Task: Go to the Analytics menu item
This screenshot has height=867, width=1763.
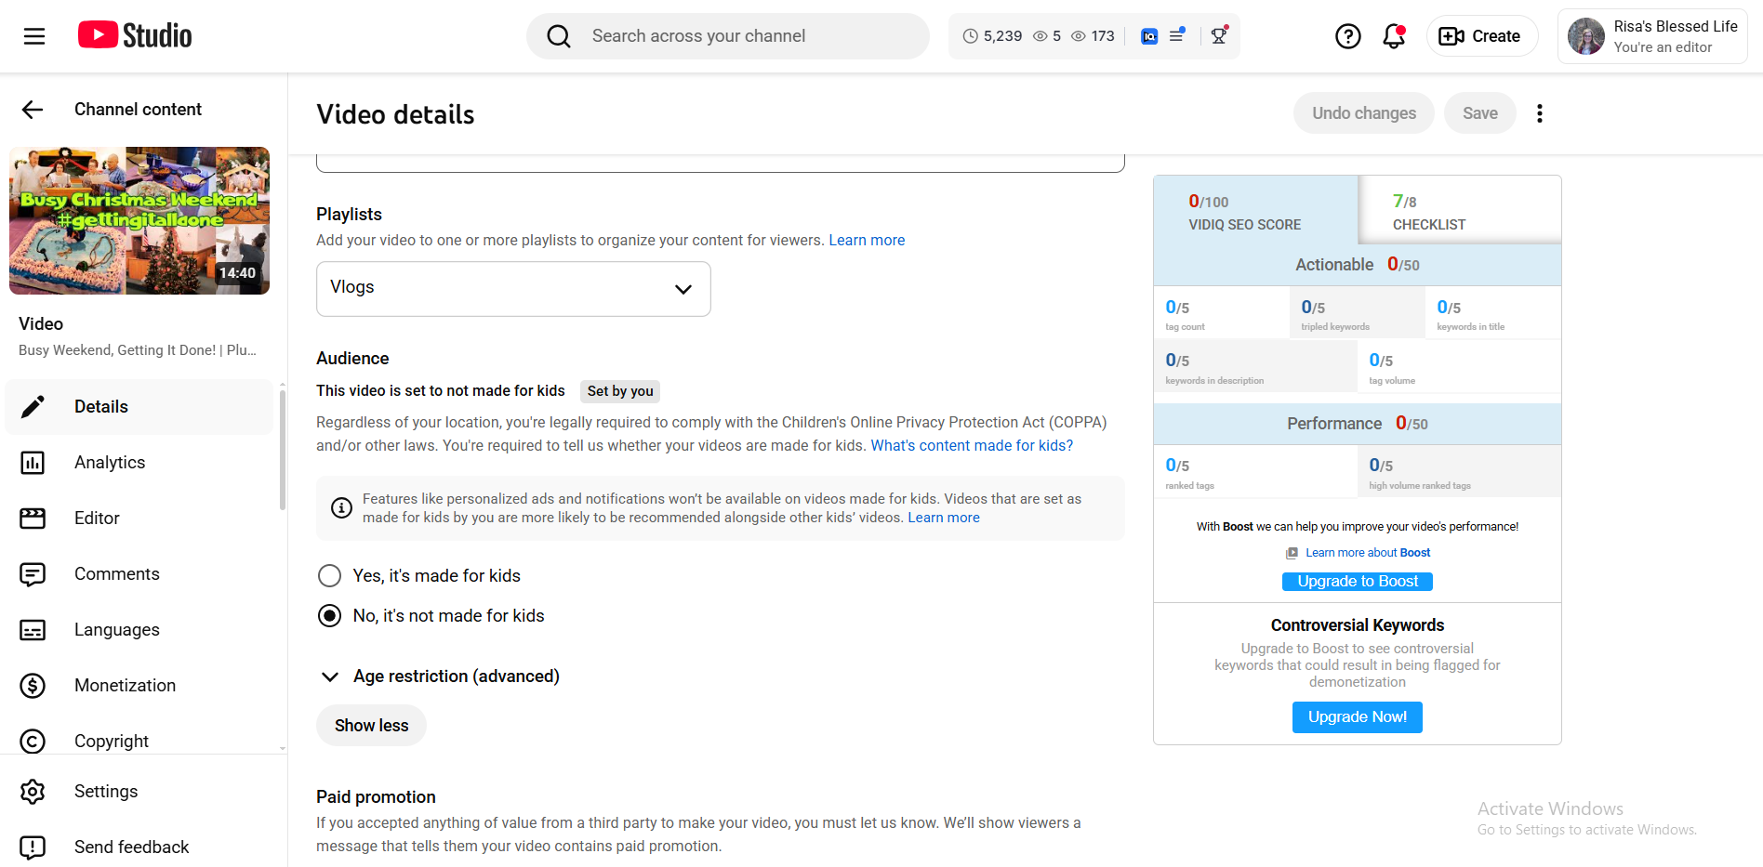Action: [x=110, y=463]
